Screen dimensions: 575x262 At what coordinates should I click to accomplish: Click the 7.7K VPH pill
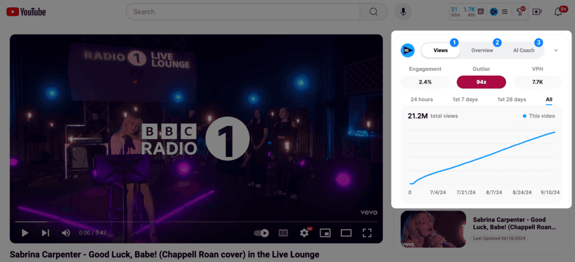pos(537,82)
